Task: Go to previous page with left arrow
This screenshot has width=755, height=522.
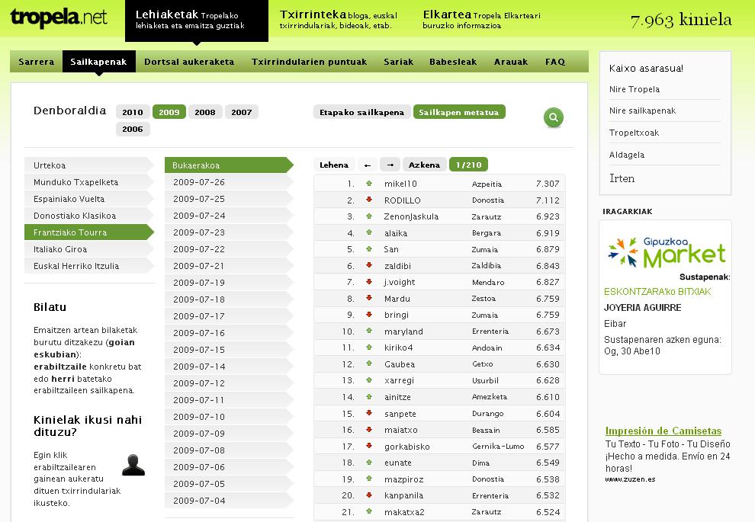Action: 368,165
